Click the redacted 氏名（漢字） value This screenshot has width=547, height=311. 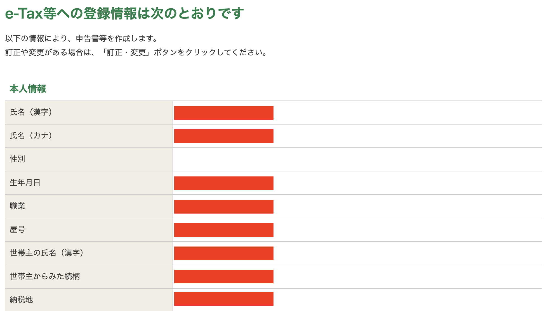click(224, 113)
